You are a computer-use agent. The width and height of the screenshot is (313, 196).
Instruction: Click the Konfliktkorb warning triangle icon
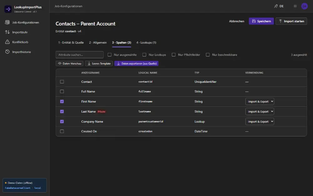[x=7, y=42]
